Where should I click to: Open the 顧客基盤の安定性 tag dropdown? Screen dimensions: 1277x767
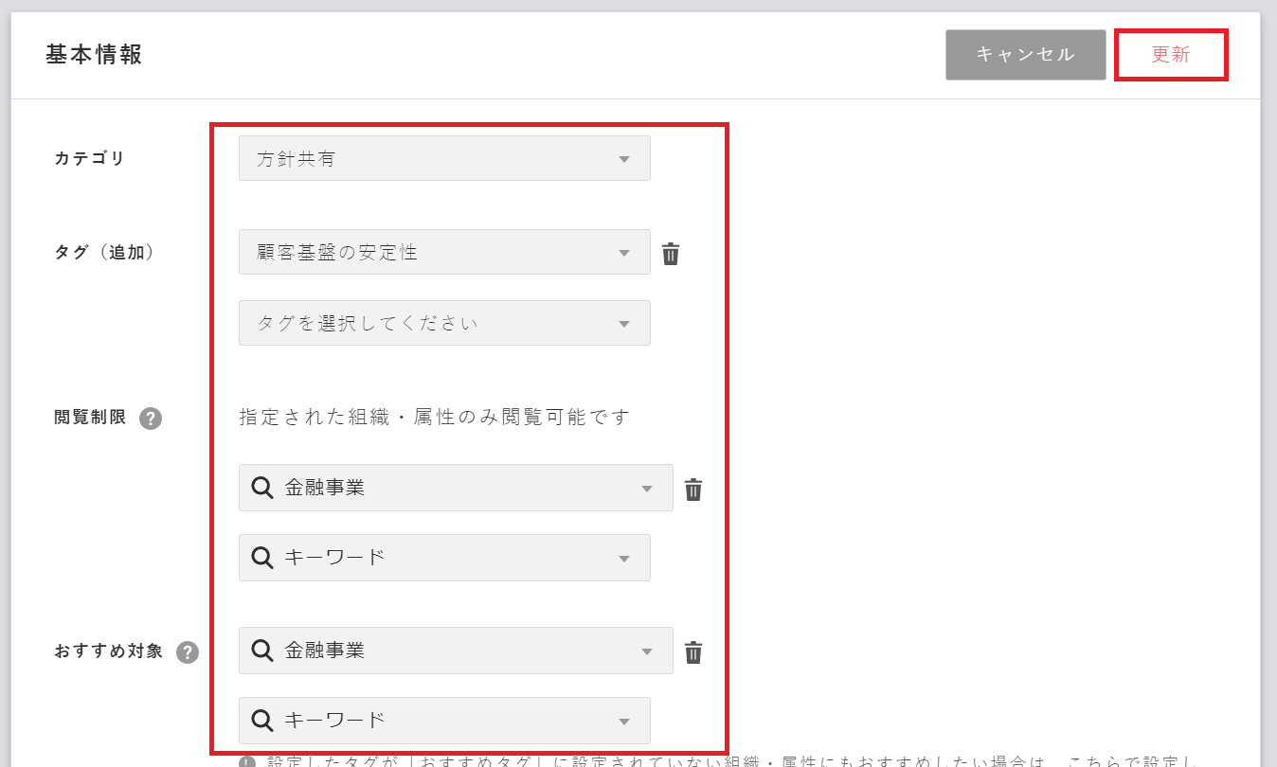(x=444, y=253)
